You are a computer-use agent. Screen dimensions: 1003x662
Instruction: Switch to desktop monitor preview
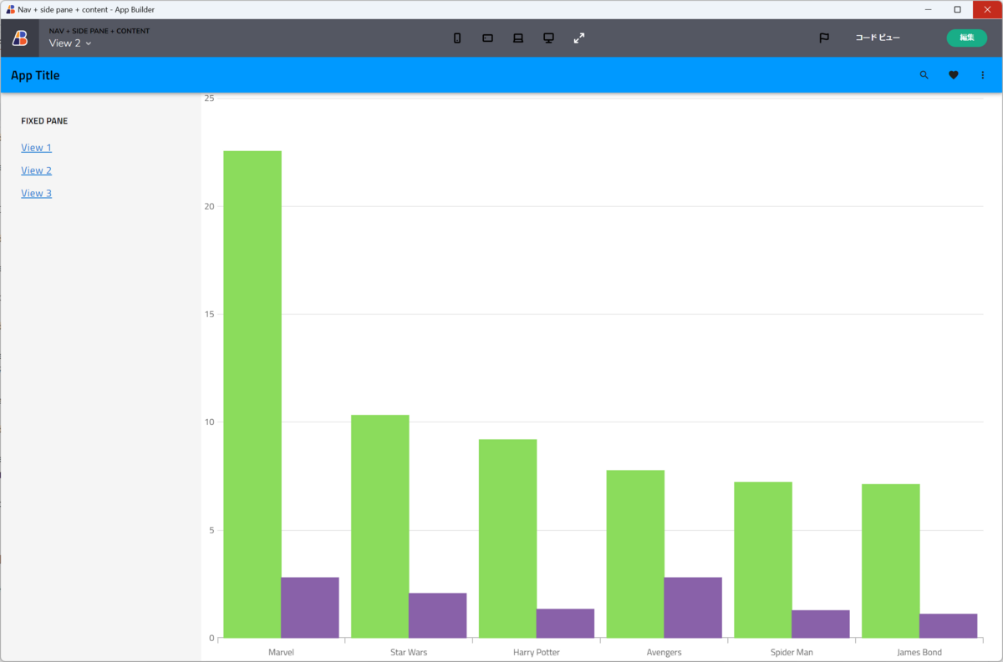pyautogui.click(x=548, y=38)
